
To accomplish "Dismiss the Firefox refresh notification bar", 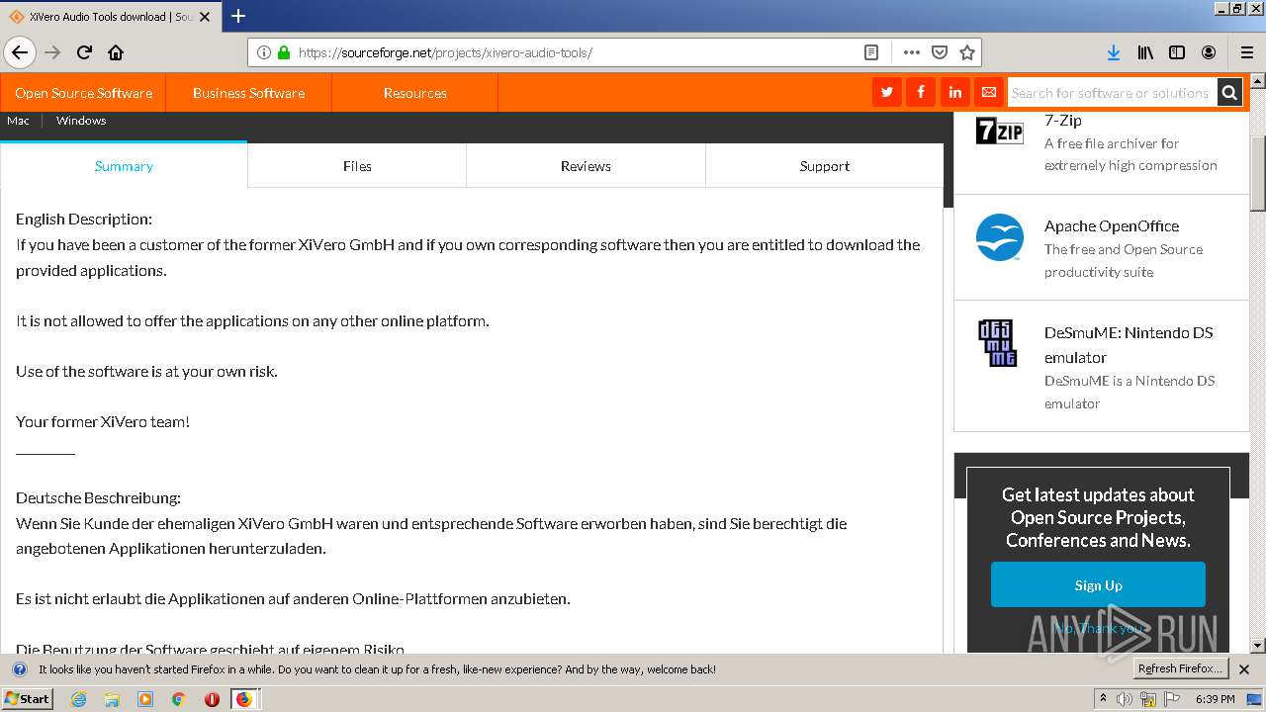I will click(x=1244, y=669).
